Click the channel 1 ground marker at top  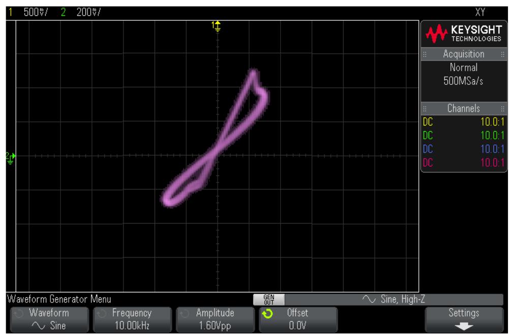click(x=216, y=26)
